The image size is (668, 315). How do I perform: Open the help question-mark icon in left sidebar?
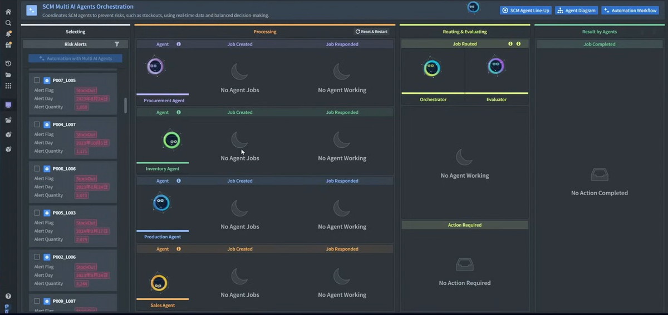[x=8, y=296]
